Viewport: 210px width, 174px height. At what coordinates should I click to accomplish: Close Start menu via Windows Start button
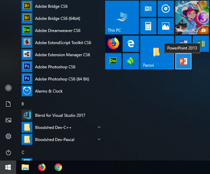8,167
